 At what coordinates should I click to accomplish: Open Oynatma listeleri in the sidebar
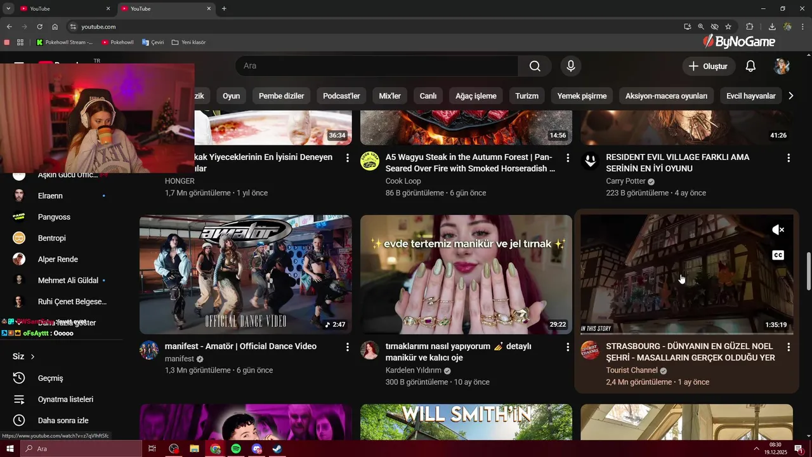click(x=62, y=399)
